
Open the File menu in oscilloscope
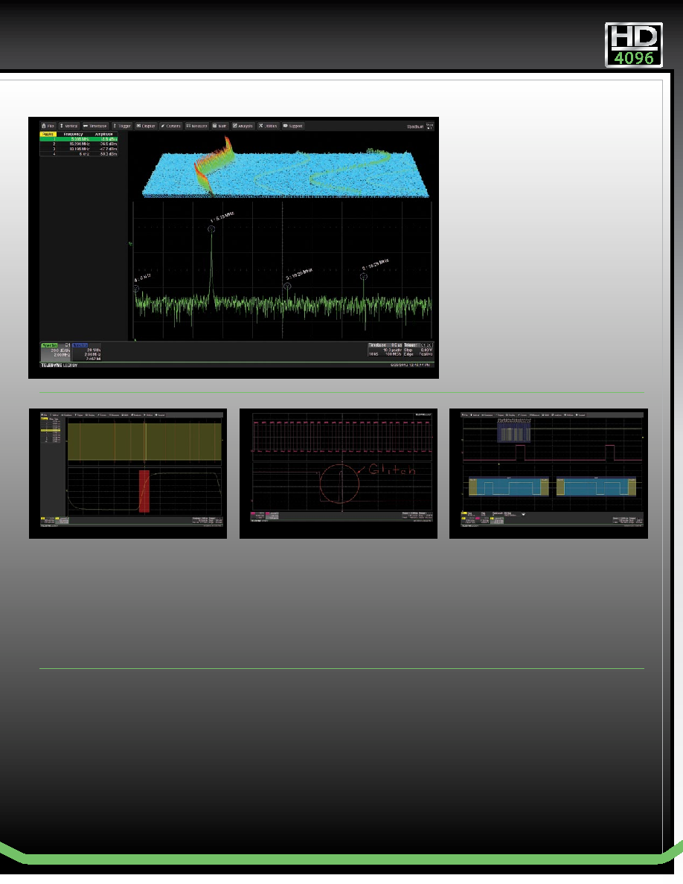tap(48, 126)
